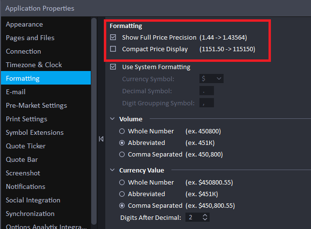The image size is (311, 229).
Task: Click the settings list vertical scrollbar
Action: click(x=94, y=121)
